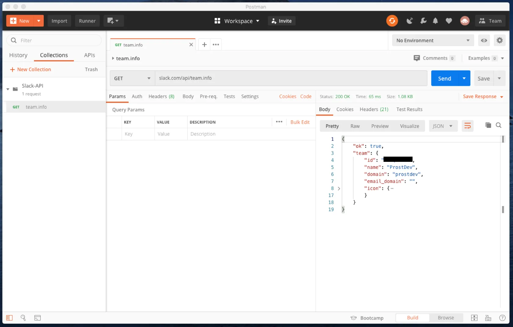Open the Send options dropdown arrow
Viewport: 513px width, 327px height.
464,78
